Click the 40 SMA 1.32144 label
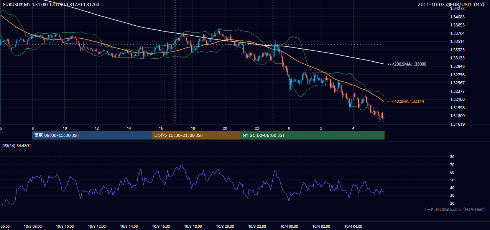Image resolution: width=490 pixels, height=230 pixels. click(x=406, y=101)
